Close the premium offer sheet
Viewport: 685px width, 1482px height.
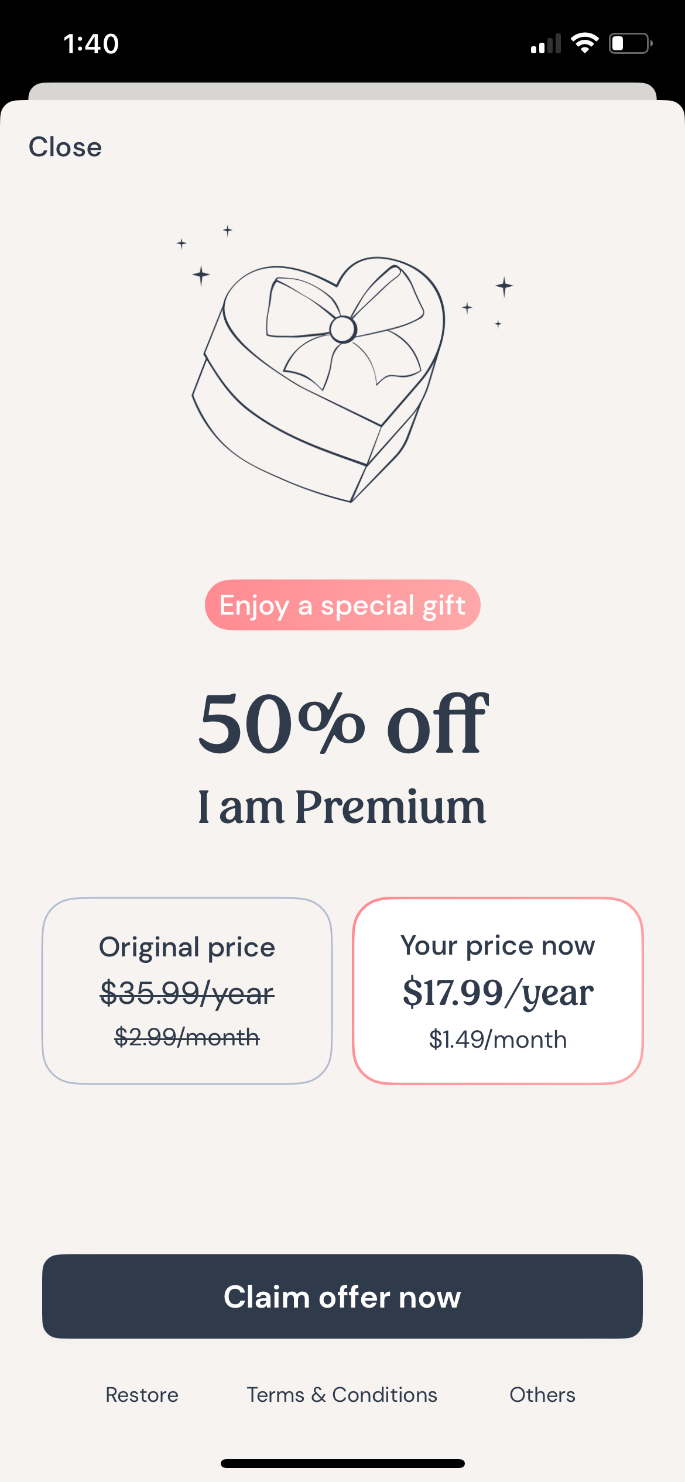(x=65, y=147)
